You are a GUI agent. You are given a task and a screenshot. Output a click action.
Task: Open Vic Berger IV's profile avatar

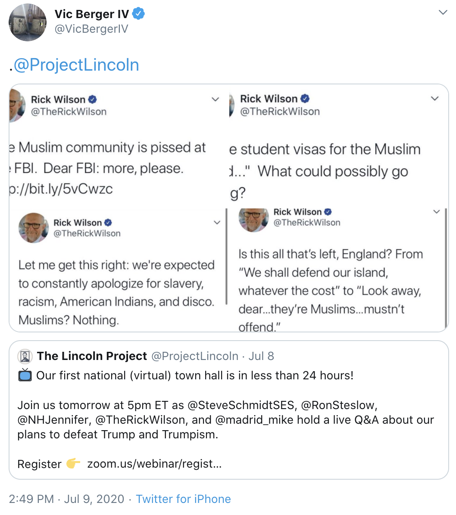(27, 22)
